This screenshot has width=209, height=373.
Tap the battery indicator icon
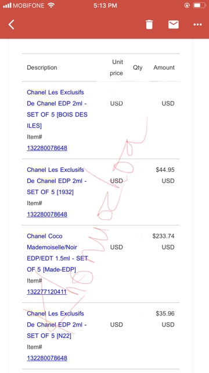click(x=199, y=5)
